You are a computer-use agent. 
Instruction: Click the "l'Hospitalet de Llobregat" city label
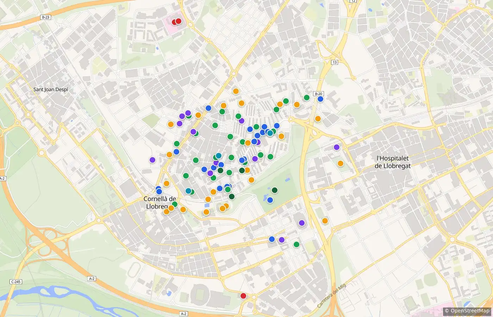[x=393, y=162]
